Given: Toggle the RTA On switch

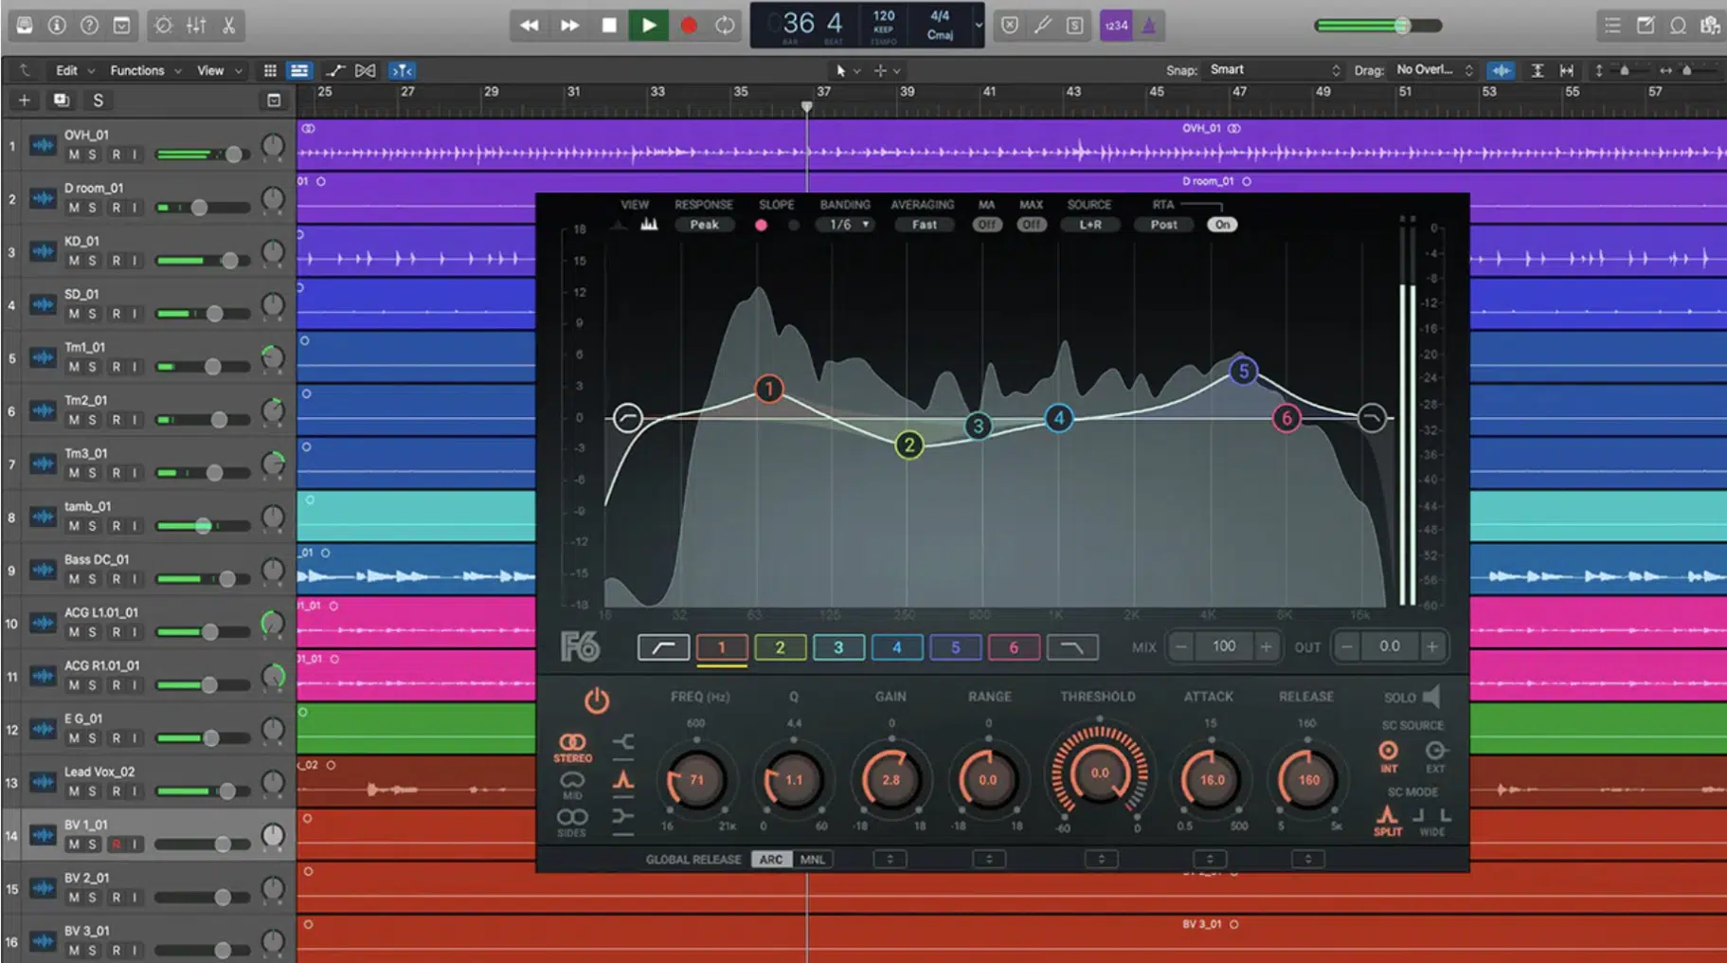Looking at the screenshot, I should pos(1222,225).
